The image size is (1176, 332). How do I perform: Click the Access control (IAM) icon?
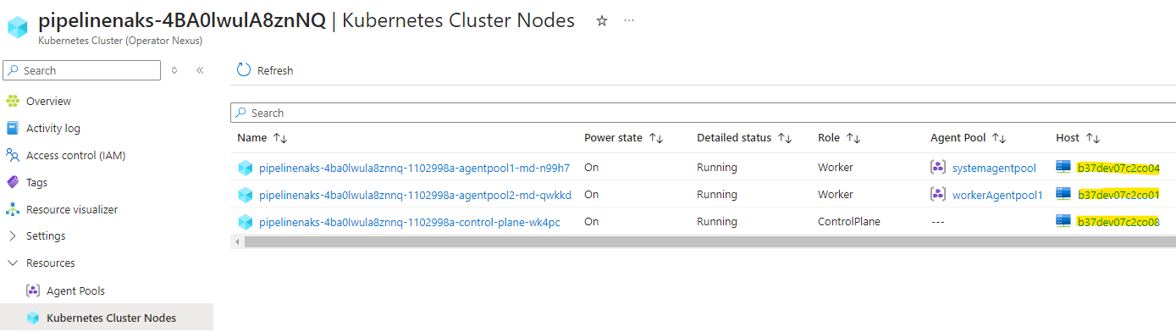[x=13, y=155]
